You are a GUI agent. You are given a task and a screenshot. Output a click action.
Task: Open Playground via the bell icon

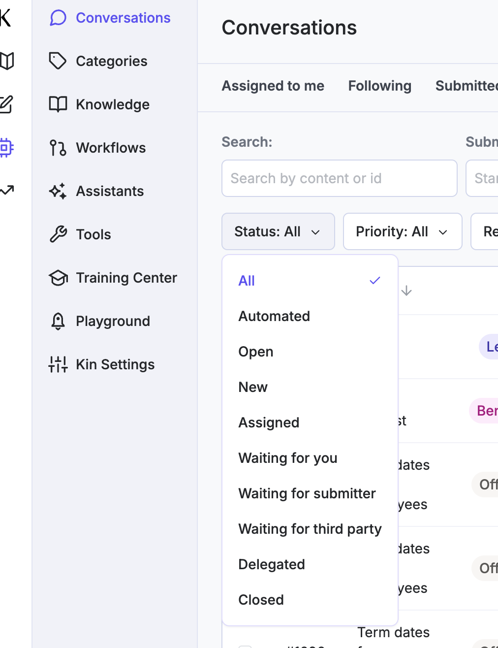coord(58,321)
